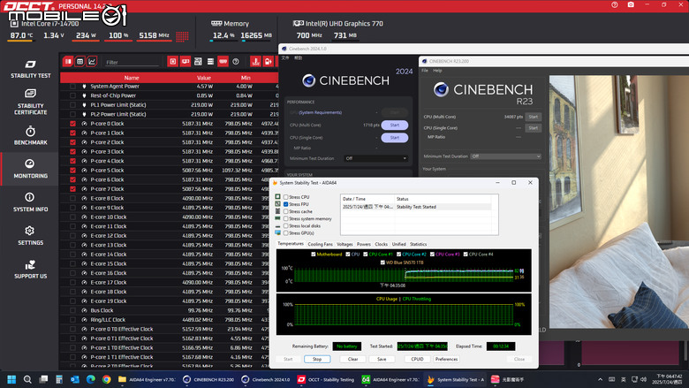
Task: Open Windows Start menu
Action: pyautogui.click(x=11, y=379)
